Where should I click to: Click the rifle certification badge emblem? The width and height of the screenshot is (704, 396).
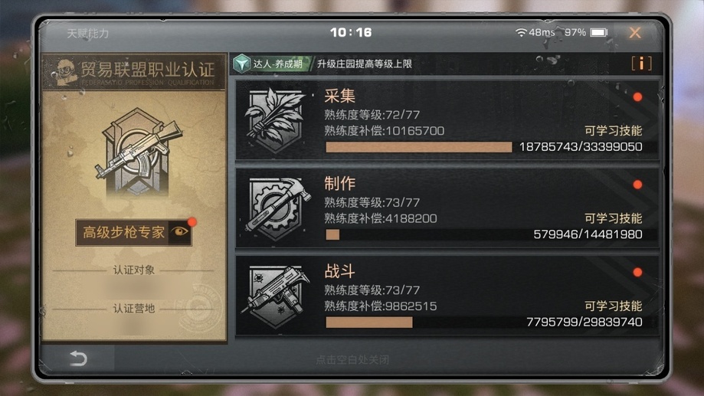click(137, 152)
